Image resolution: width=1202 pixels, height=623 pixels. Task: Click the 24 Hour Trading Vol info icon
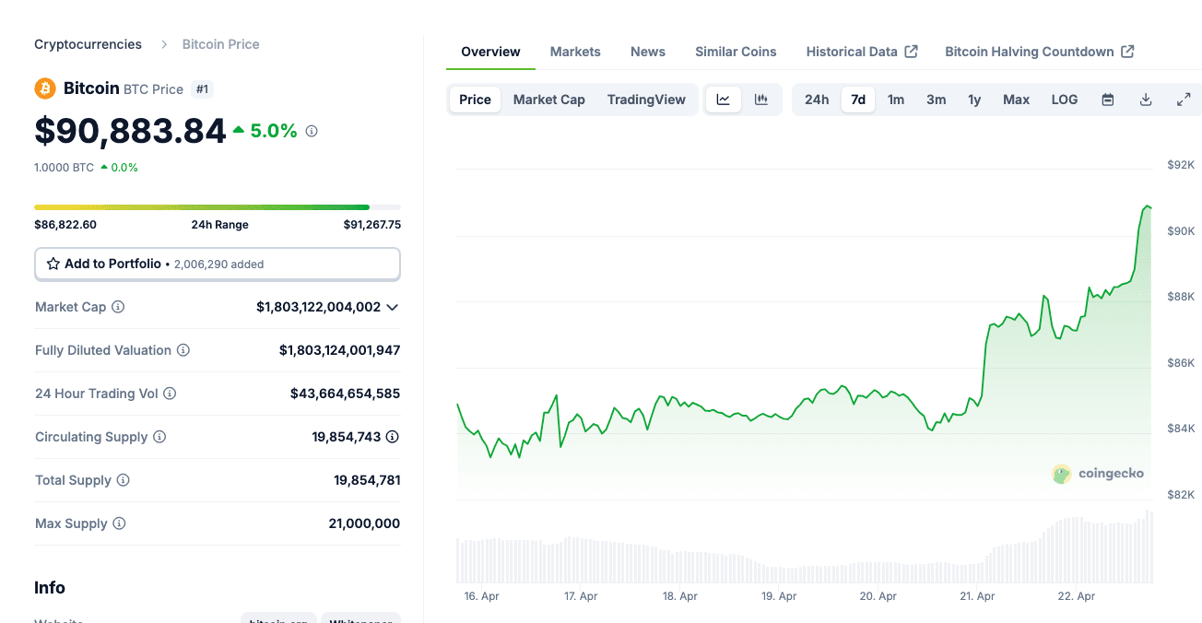click(170, 394)
